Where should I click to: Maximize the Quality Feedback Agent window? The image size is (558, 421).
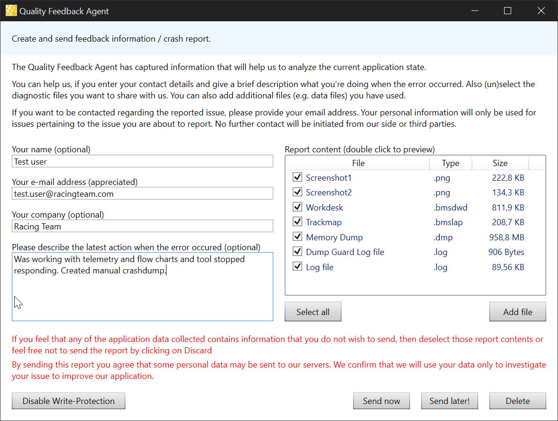508,11
